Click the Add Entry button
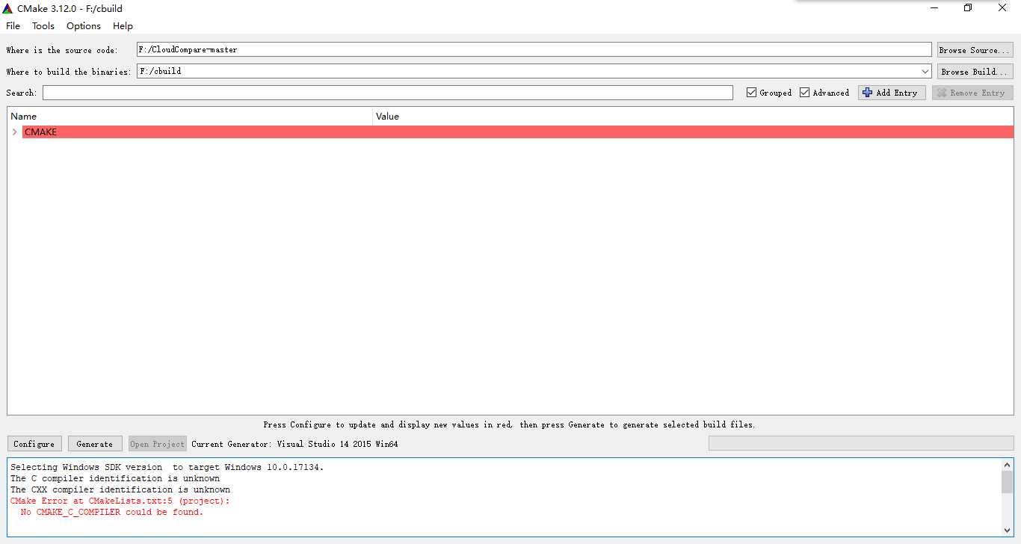The image size is (1021, 544). tap(892, 93)
